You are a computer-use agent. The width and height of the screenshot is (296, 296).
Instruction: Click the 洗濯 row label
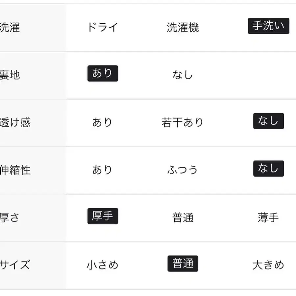pyautogui.click(x=10, y=27)
